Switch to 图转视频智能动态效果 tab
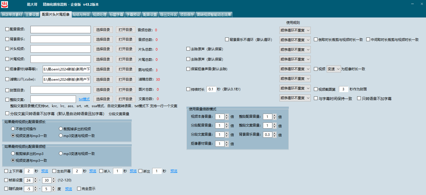Viewport: 426px width, 195px height. tap(214, 15)
